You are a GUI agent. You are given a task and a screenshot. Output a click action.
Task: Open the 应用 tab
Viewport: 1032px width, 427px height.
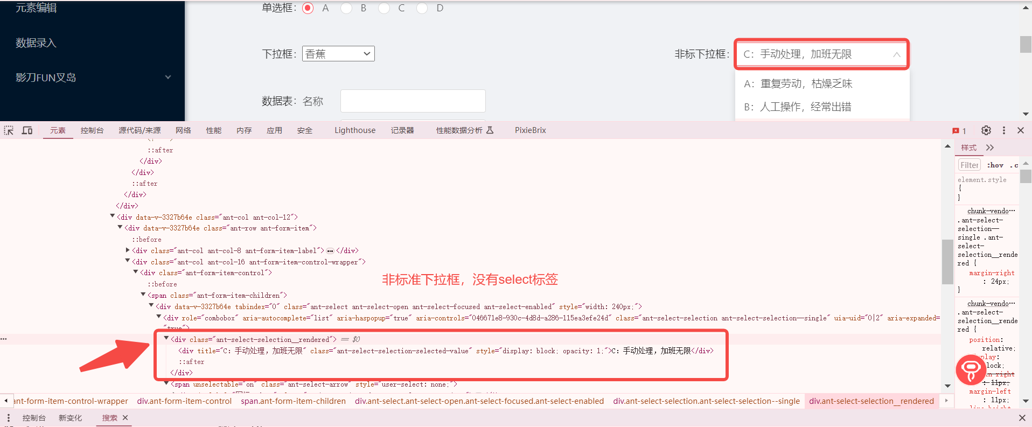coord(274,130)
